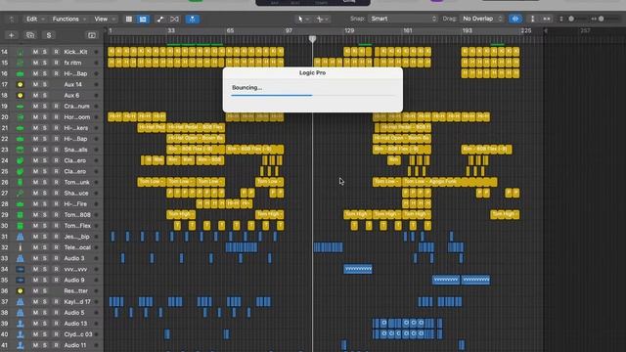This screenshot has height=352, width=626.
Task: Mute the Aux 14 track
Action: coord(35,85)
